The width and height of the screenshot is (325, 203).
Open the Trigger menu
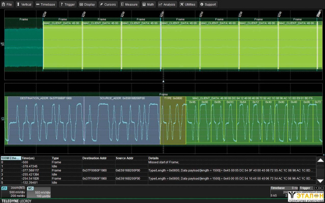[68, 4]
